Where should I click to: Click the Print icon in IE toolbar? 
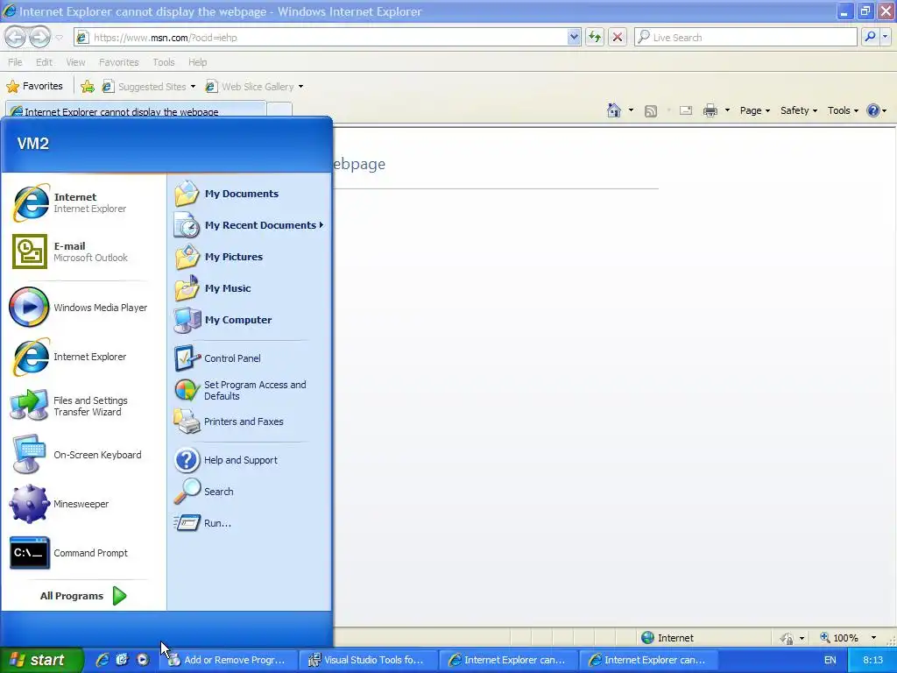pyautogui.click(x=710, y=110)
